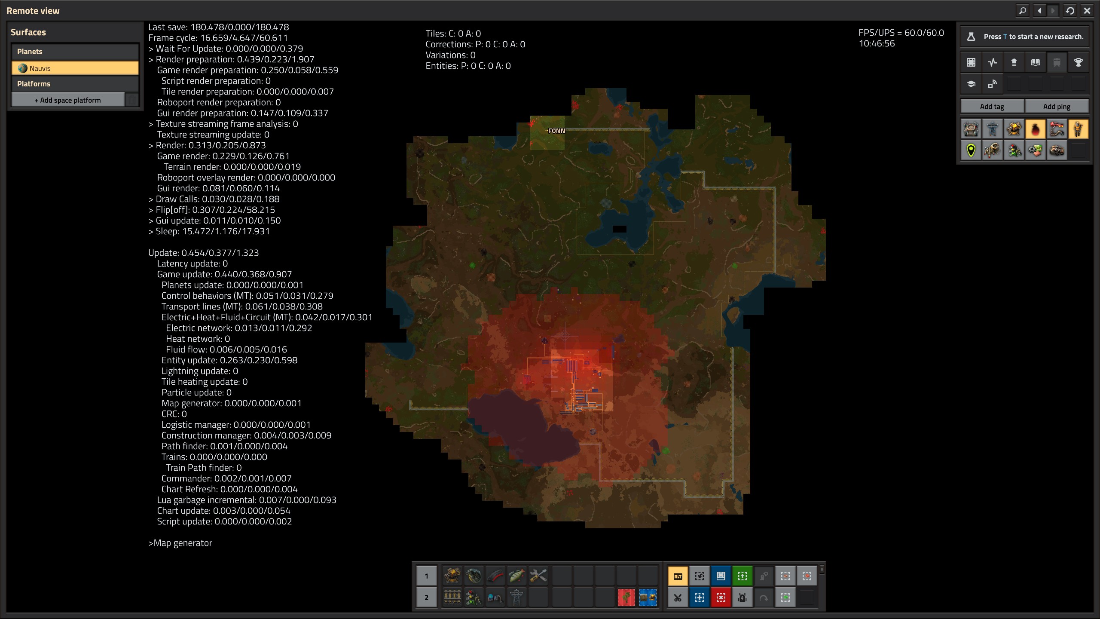Click backpack with lightning bolt shortcut
Image resolution: width=1100 pixels, height=619 pixels.
click(x=742, y=598)
